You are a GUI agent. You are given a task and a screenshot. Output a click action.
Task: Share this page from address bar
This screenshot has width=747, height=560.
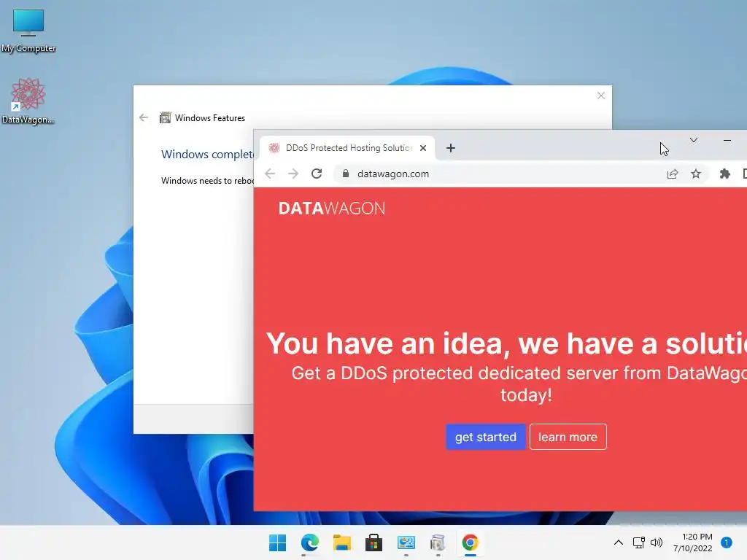point(672,174)
